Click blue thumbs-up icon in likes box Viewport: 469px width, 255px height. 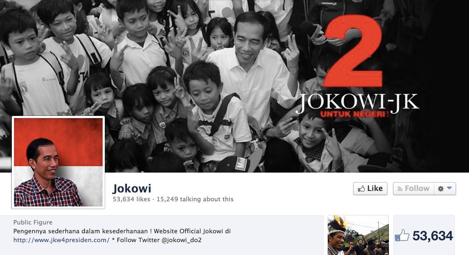[x=402, y=235]
